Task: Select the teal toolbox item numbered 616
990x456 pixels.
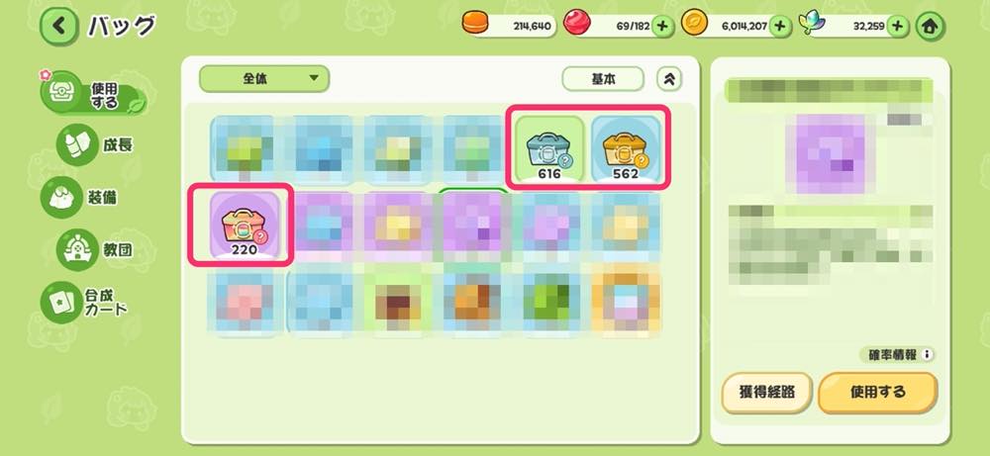Action: [x=548, y=149]
